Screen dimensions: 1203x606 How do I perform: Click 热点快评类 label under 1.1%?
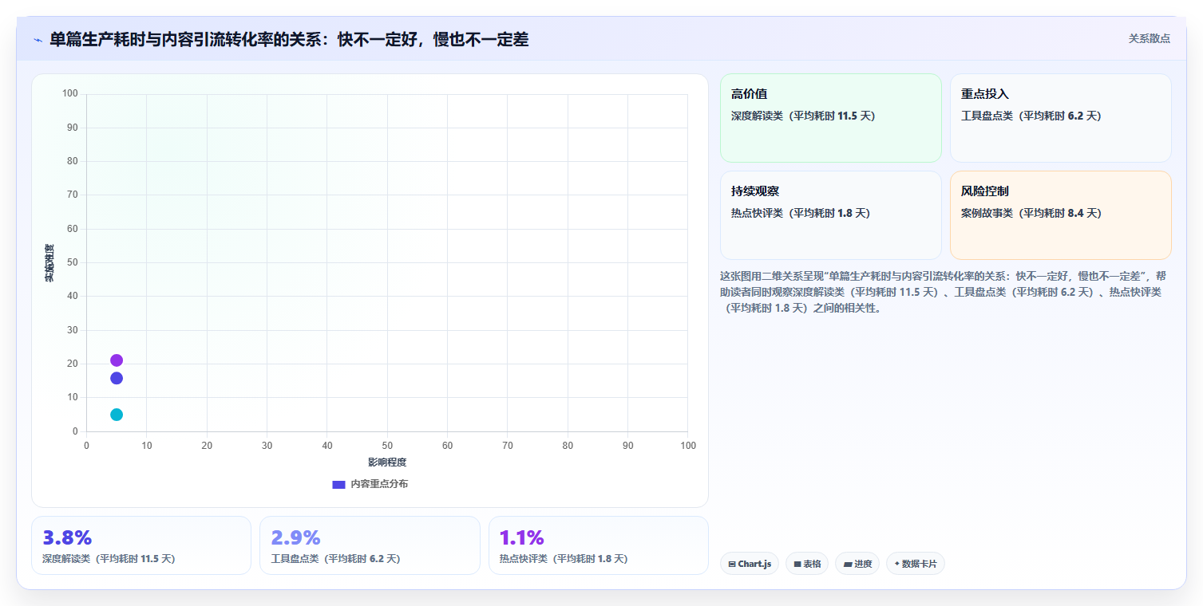(x=564, y=559)
